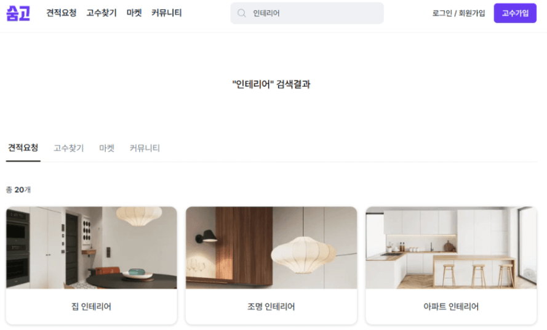Open the 아파트 인테리어 kitchen image
547x330 pixels.
pos(451,247)
